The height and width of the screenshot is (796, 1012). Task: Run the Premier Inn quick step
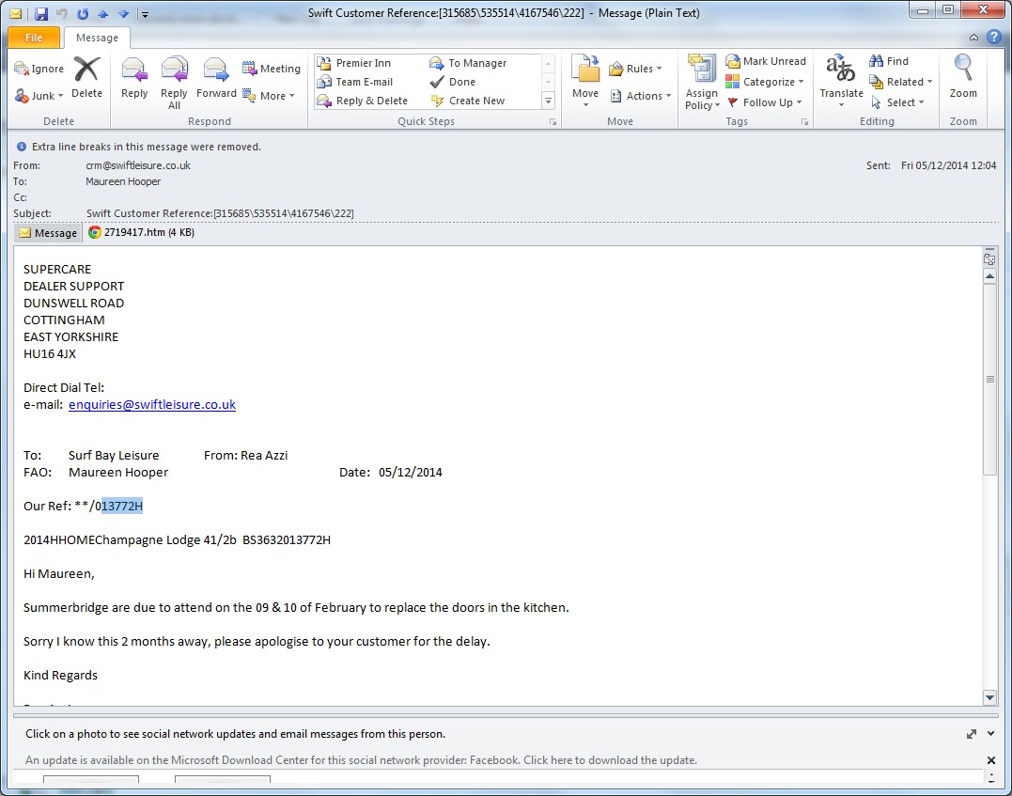[354, 63]
